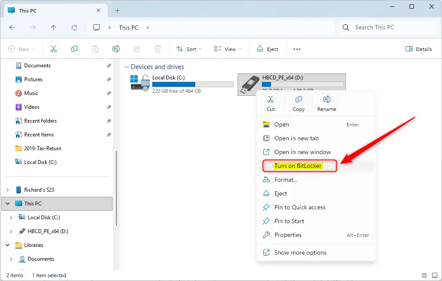The height and width of the screenshot is (281, 442).
Task: Click the monitor icon in address bar
Action: [97, 27]
